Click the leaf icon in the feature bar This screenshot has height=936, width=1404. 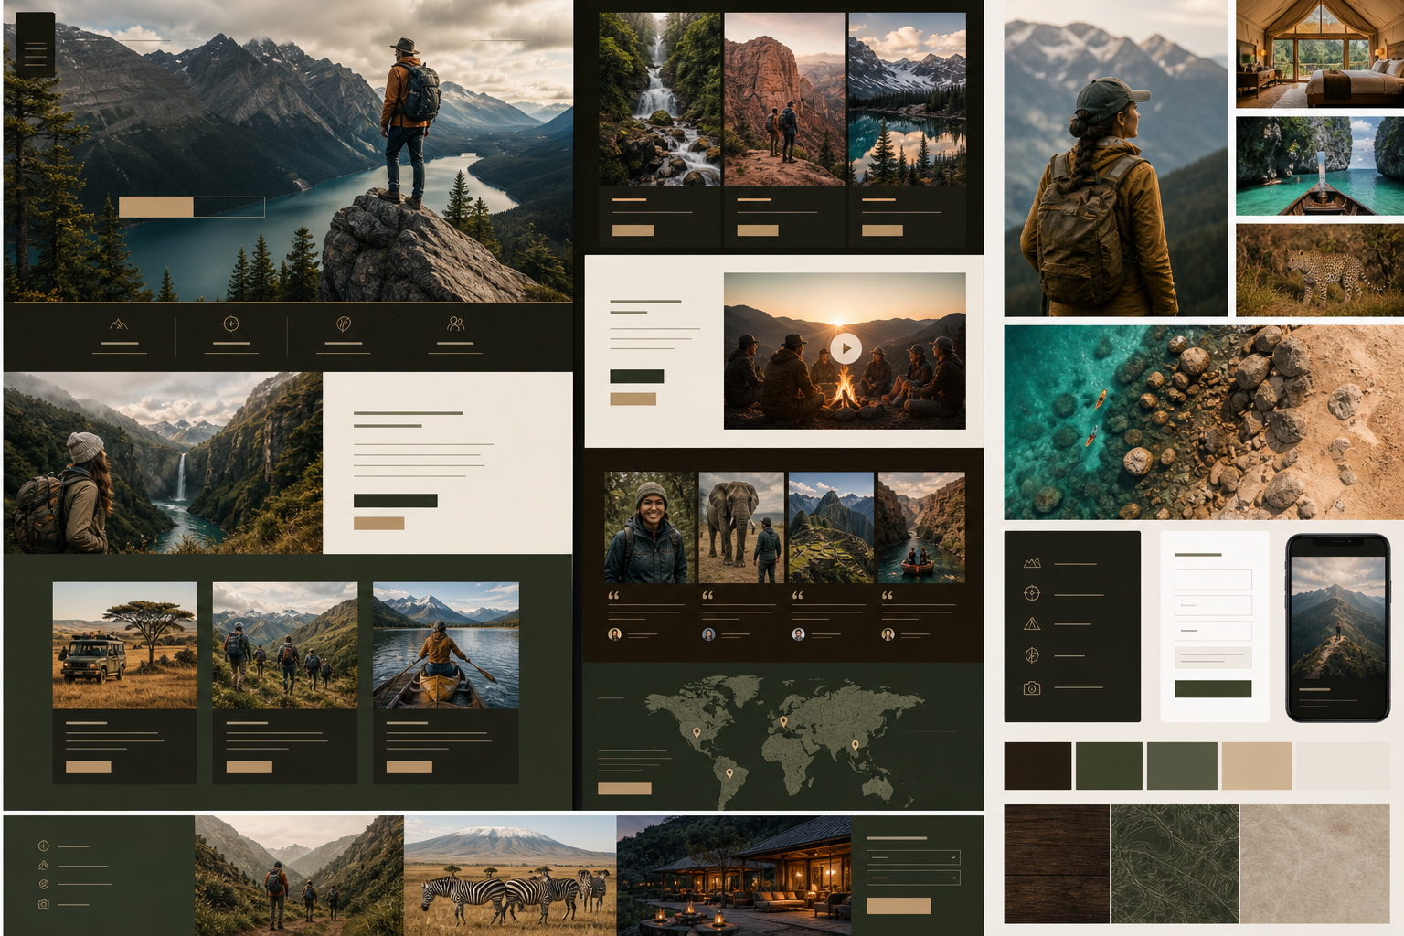click(344, 324)
